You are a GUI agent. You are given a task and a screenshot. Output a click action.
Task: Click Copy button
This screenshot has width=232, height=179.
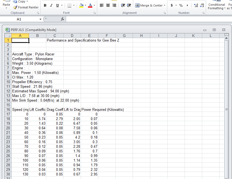pyautogui.click(x=19, y=1)
